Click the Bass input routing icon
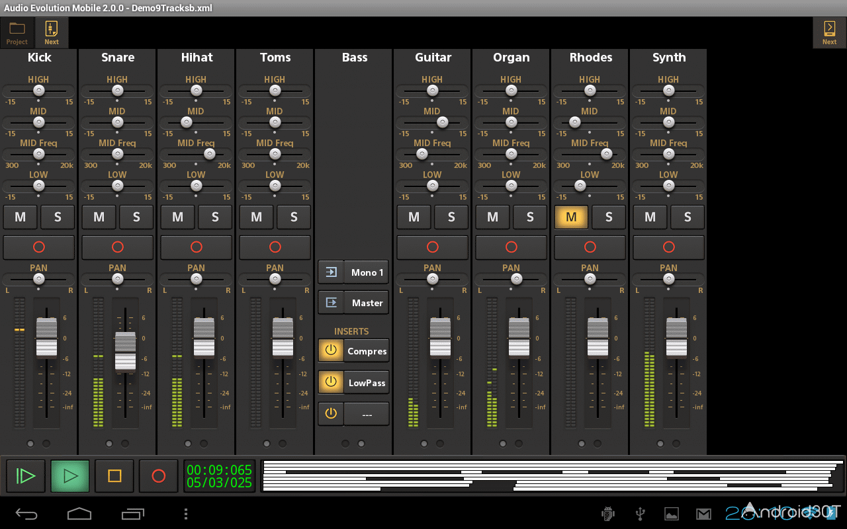 click(331, 272)
